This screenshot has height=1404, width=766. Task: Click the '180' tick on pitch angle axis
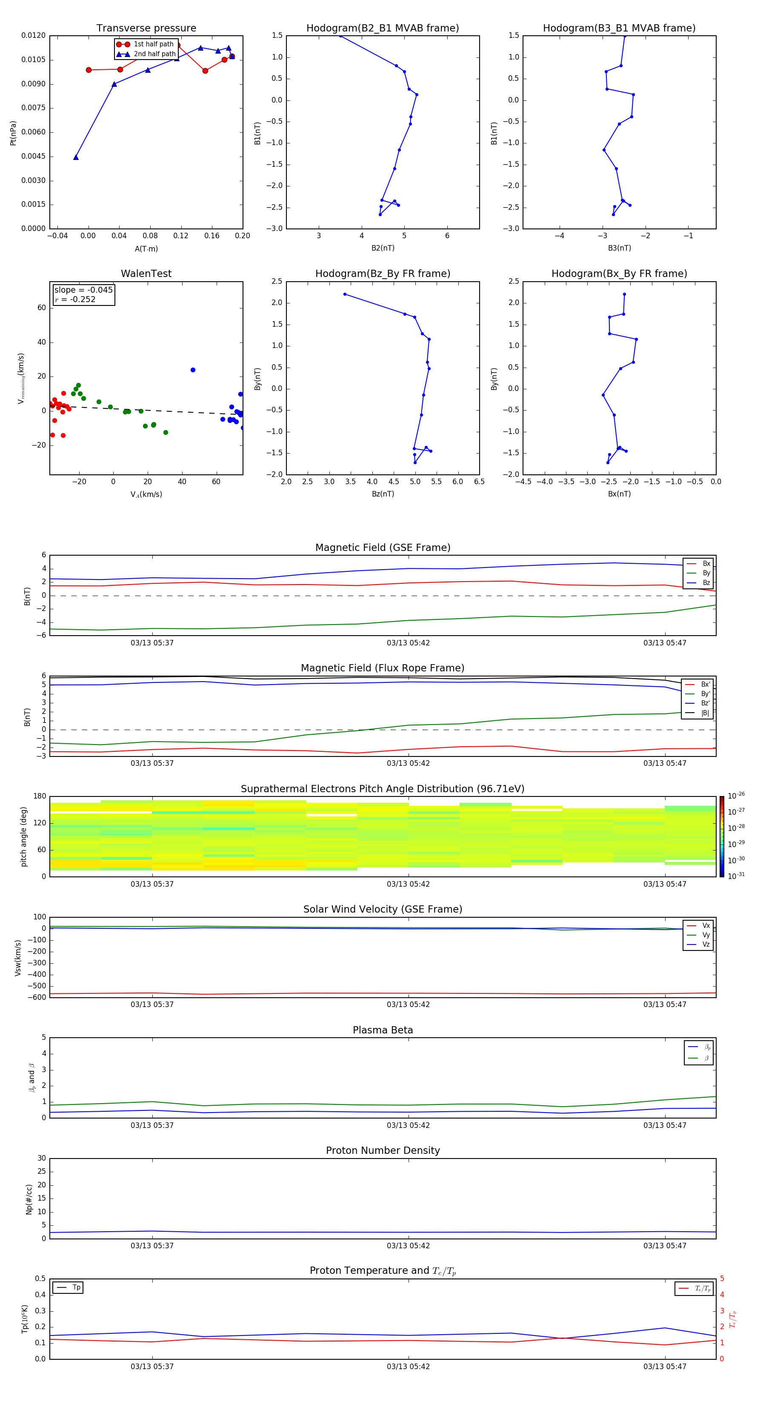[40, 796]
